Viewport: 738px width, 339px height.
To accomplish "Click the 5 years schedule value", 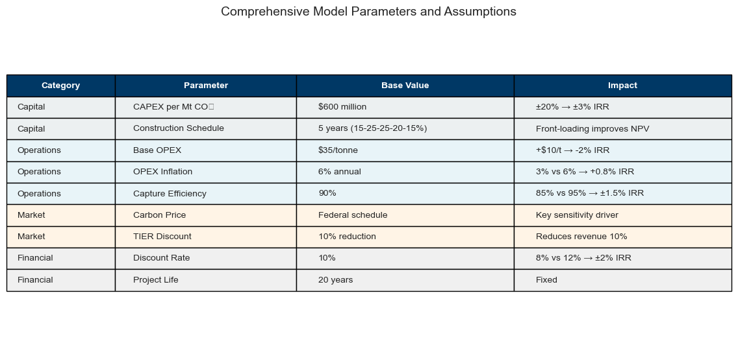I will (372, 128).
